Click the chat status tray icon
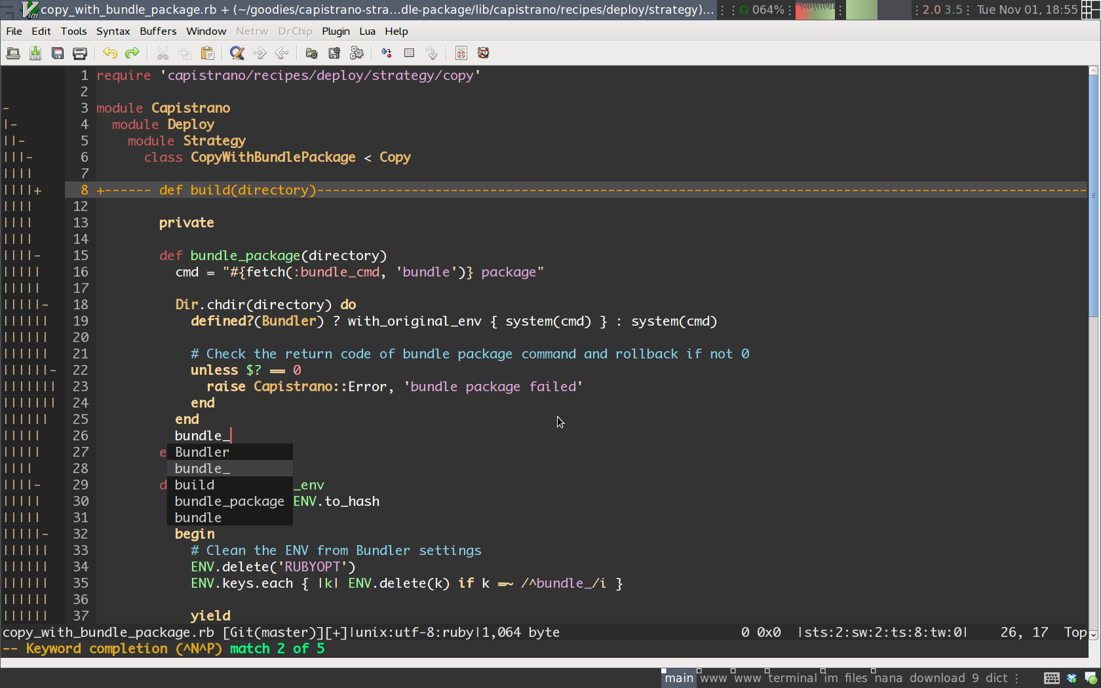This screenshot has height=688, width=1101. pos(1091,678)
